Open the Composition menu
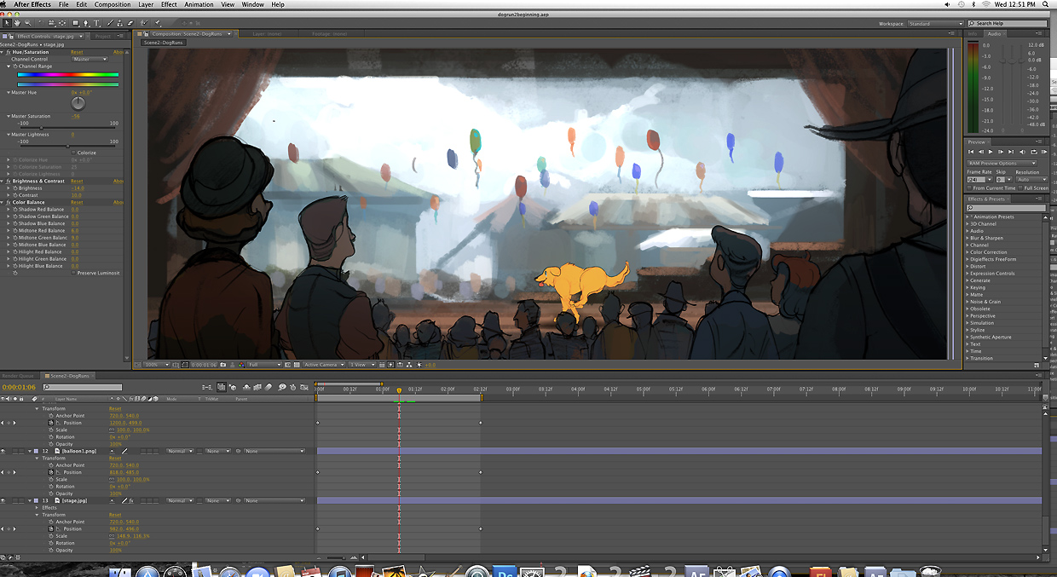This screenshot has width=1057, height=577. tap(113, 4)
